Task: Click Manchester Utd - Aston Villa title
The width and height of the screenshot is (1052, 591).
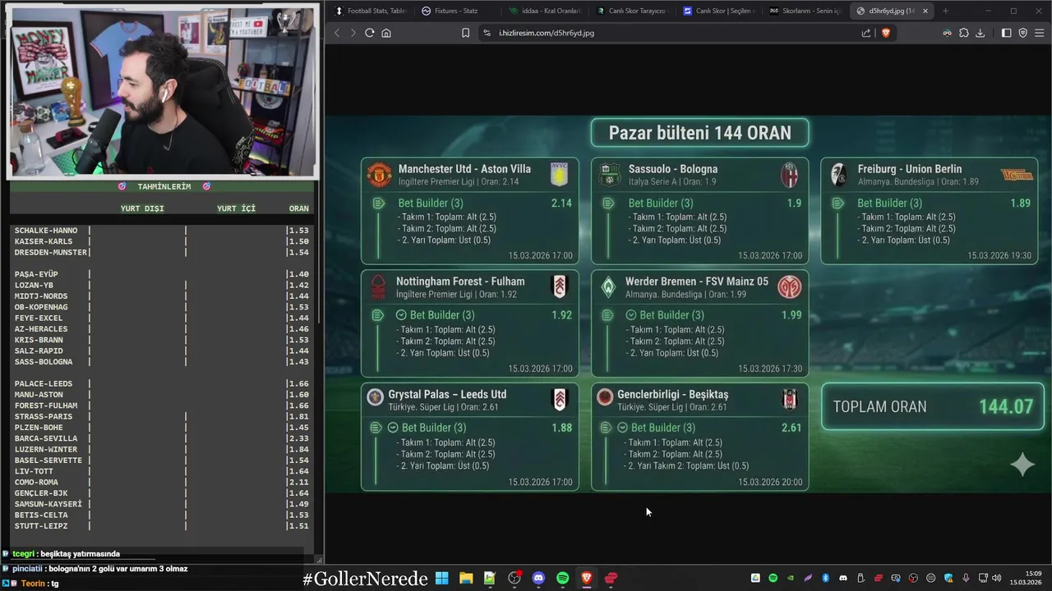Action: (x=464, y=168)
